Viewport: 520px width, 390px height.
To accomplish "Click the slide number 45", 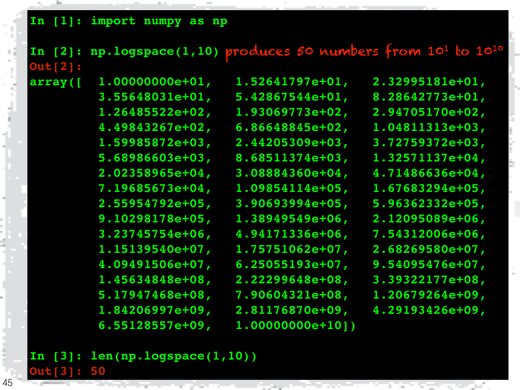I will [8, 382].
